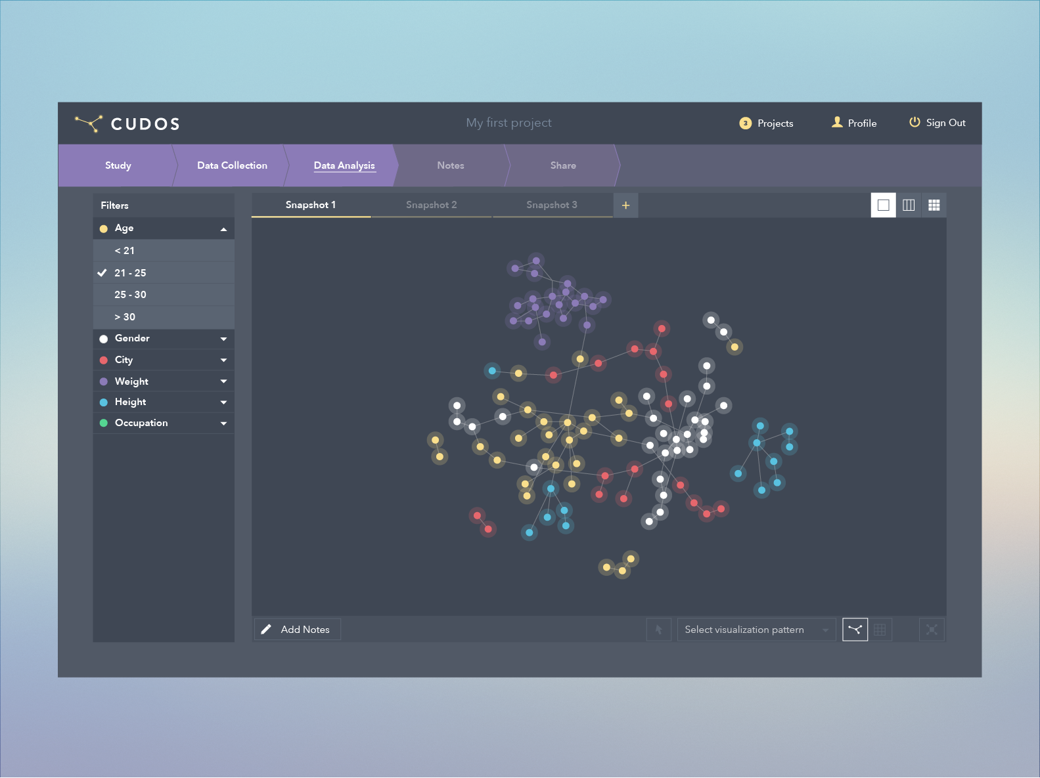The height and width of the screenshot is (778, 1040).
Task: Click the My first project title
Action: (x=509, y=123)
